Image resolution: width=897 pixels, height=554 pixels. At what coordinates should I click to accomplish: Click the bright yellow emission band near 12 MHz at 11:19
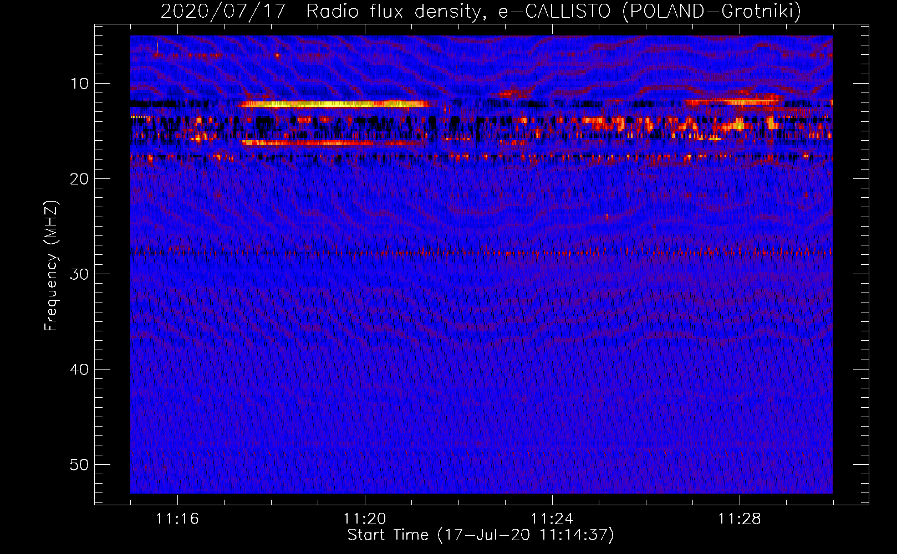pos(335,104)
